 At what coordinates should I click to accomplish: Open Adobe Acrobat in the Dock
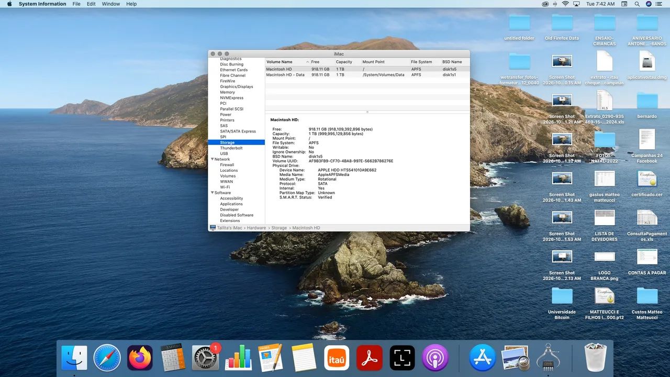point(370,358)
